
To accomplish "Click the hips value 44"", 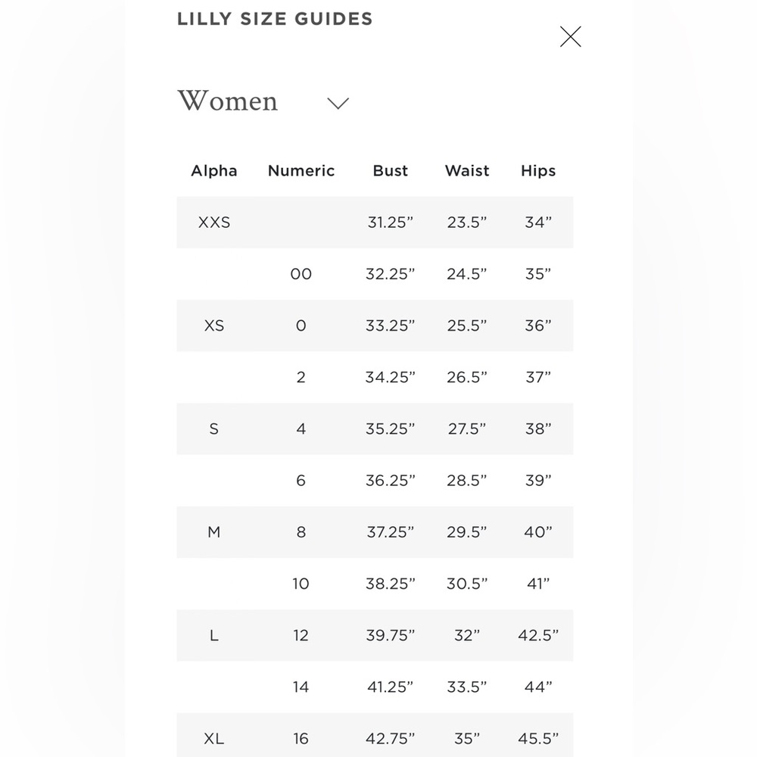I will [x=538, y=687].
